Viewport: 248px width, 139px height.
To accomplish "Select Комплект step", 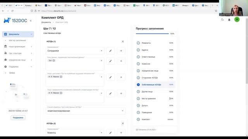I will pyautogui.click(x=155, y=119).
